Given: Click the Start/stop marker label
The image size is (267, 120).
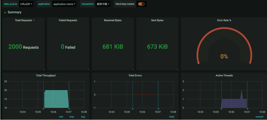Looking at the screenshot, I should 125,4.
